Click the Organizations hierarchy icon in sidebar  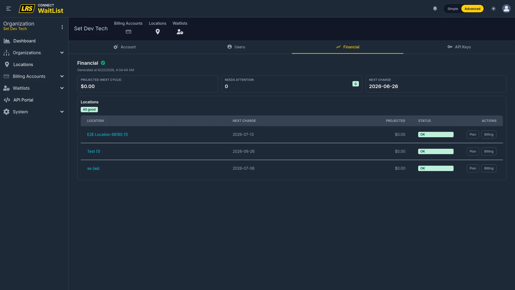(x=6, y=53)
